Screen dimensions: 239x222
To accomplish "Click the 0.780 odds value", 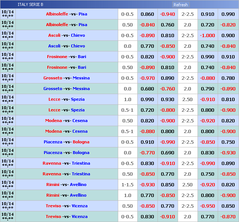I will point(228,78).
